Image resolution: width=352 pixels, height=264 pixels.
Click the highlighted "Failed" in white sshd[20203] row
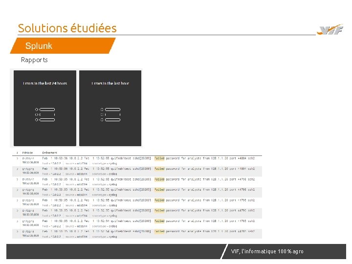[159, 200]
